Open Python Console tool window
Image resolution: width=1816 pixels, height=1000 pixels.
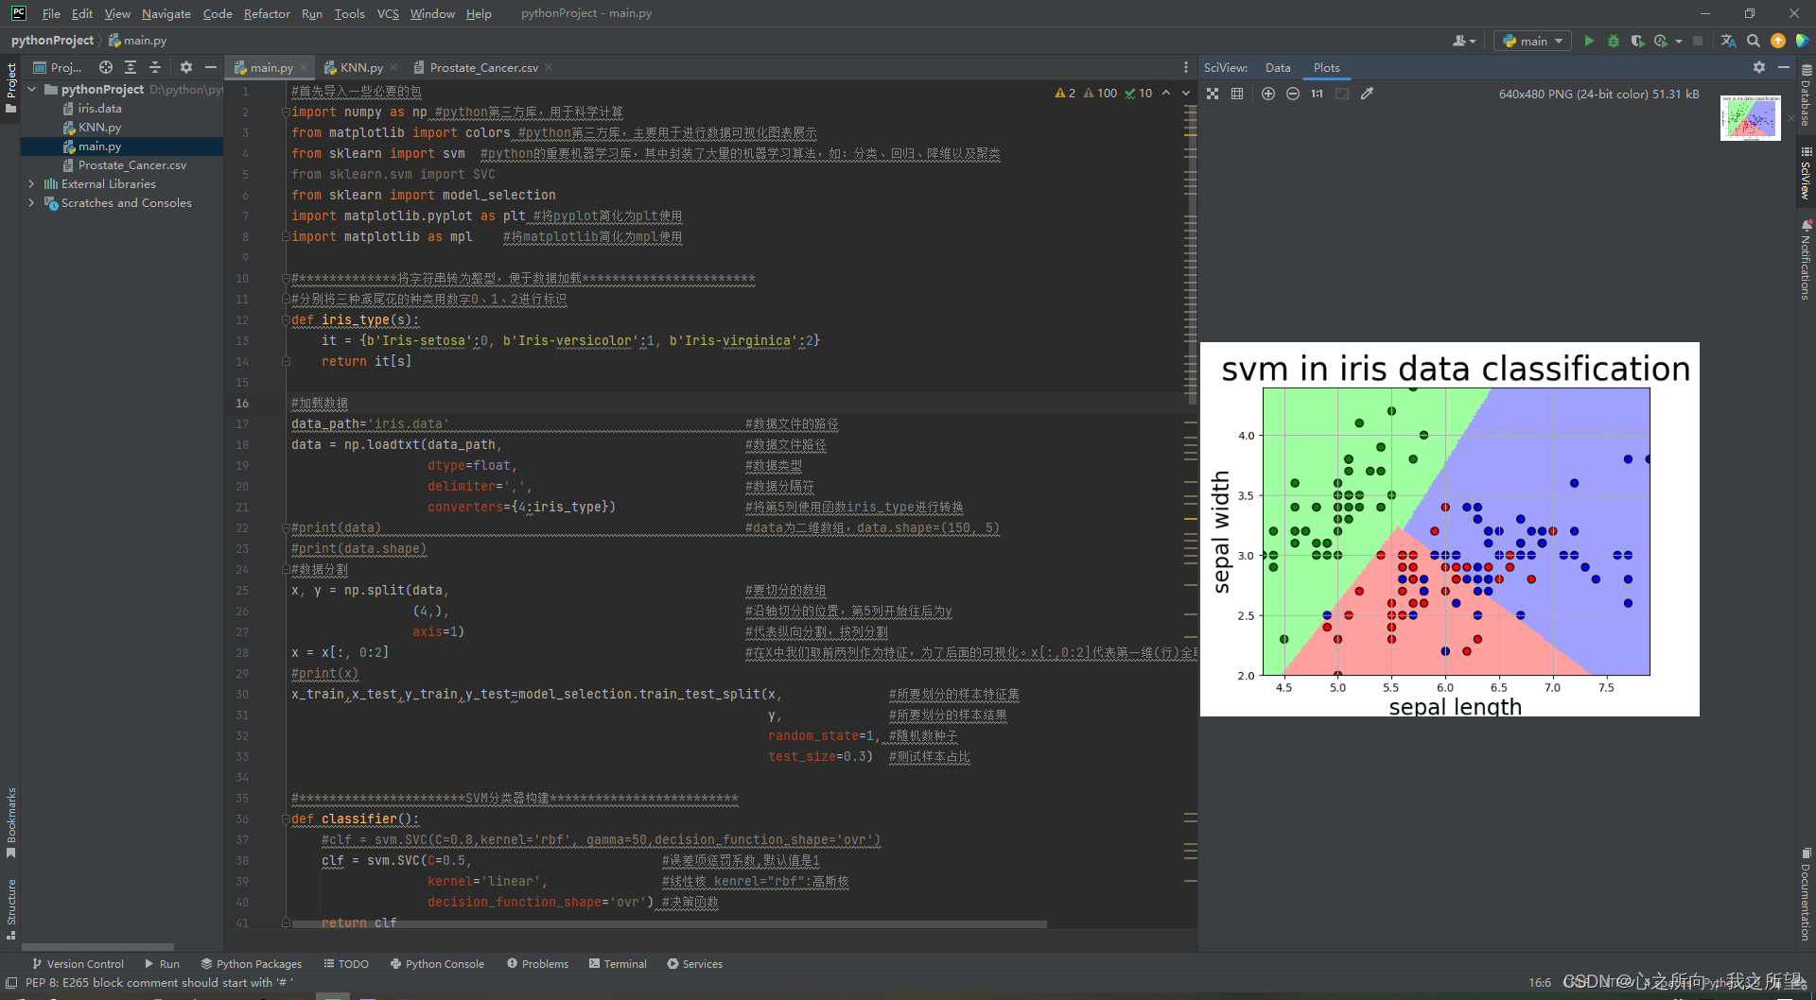coord(437,963)
